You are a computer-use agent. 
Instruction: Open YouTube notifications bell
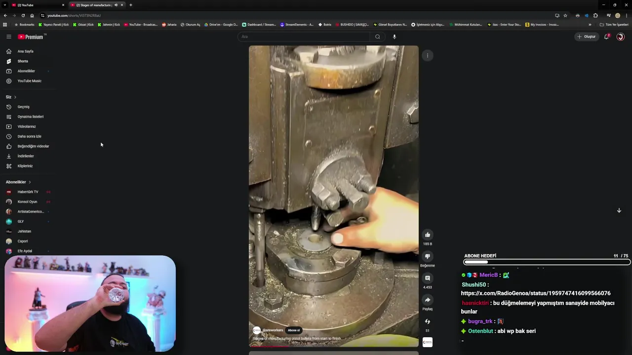point(606,36)
